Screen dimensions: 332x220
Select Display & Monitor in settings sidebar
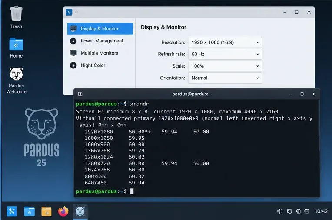pos(100,29)
